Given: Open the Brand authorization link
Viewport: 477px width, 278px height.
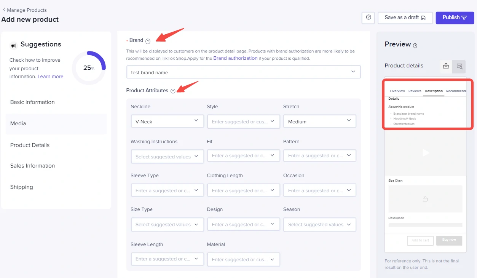Looking at the screenshot, I should tap(235, 58).
